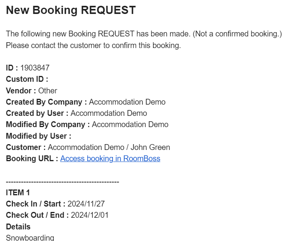
Task: Click the booking ID number 1903847
Action: [35, 68]
